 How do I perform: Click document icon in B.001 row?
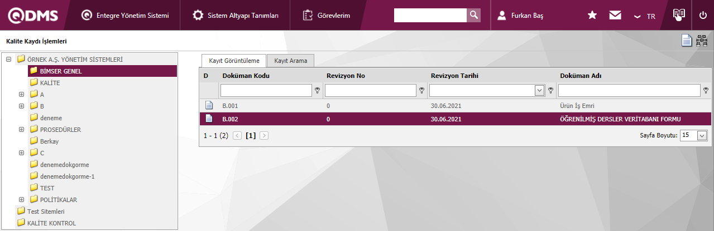[x=209, y=105]
